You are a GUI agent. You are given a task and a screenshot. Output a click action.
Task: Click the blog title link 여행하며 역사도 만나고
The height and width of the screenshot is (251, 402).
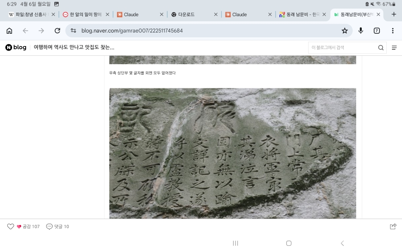coord(74,47)
